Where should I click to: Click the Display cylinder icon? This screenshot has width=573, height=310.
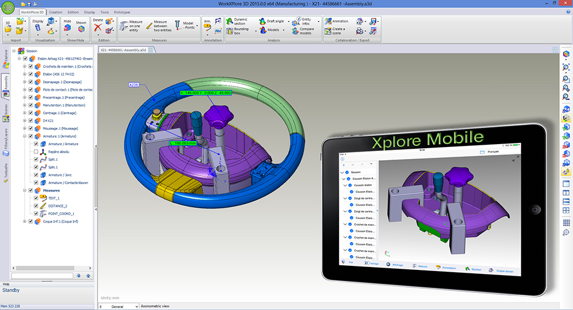coord(38,28)
